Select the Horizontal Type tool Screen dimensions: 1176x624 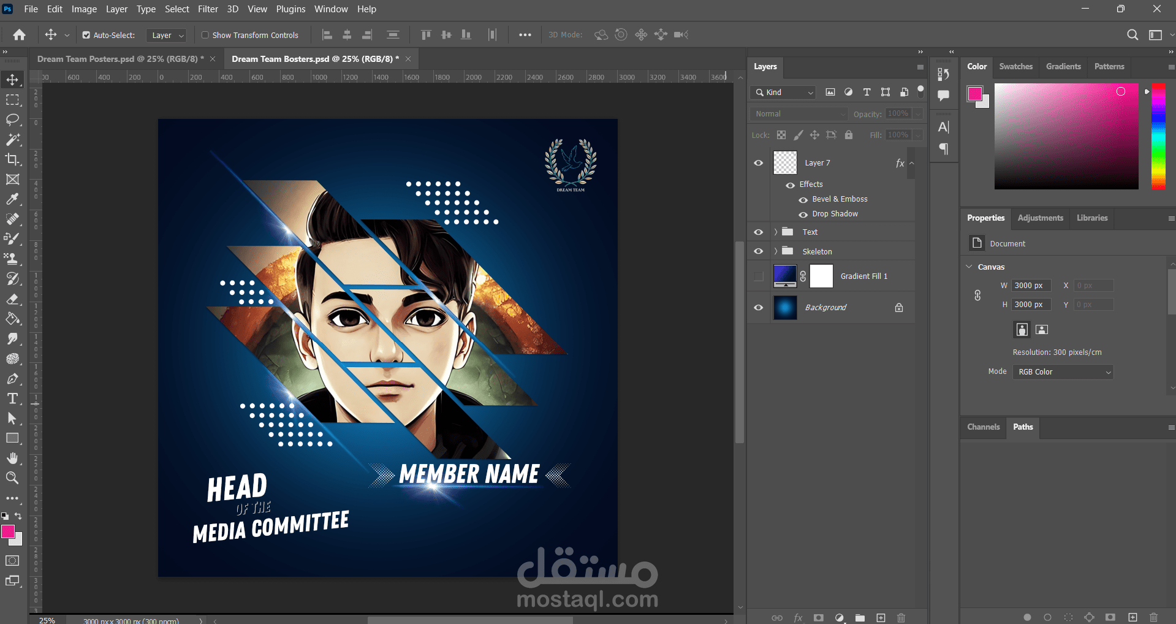click(x=12, y=398)
